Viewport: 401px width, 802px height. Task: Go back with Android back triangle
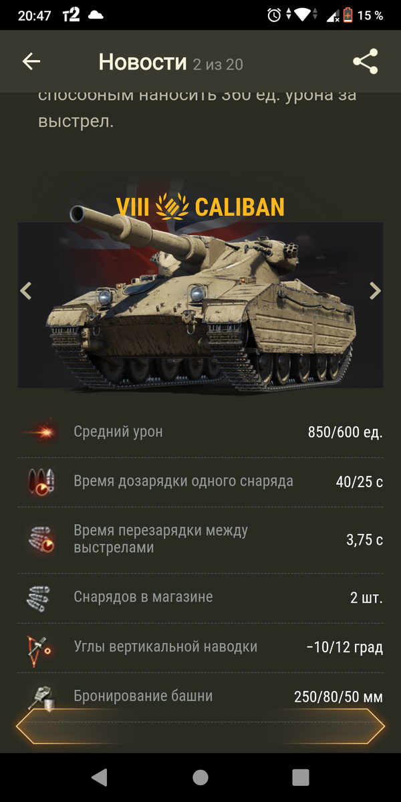point(100,777)
